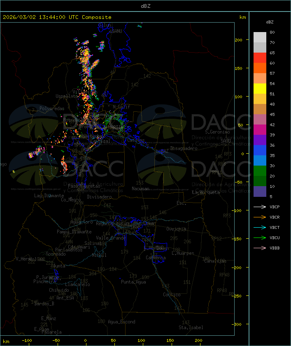Click the 'Pasarela' map label
Image resolution: width=291 pixels, height=346 pixels.
tap(51, 332)
